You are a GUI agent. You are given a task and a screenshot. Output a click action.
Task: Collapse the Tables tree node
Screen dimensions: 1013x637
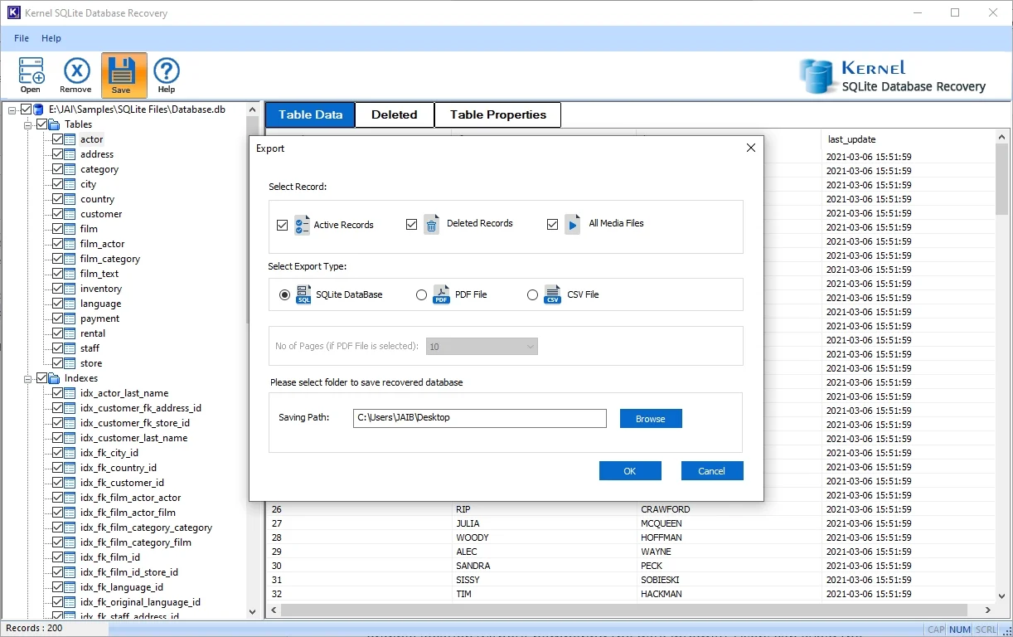tap(28, 124)
